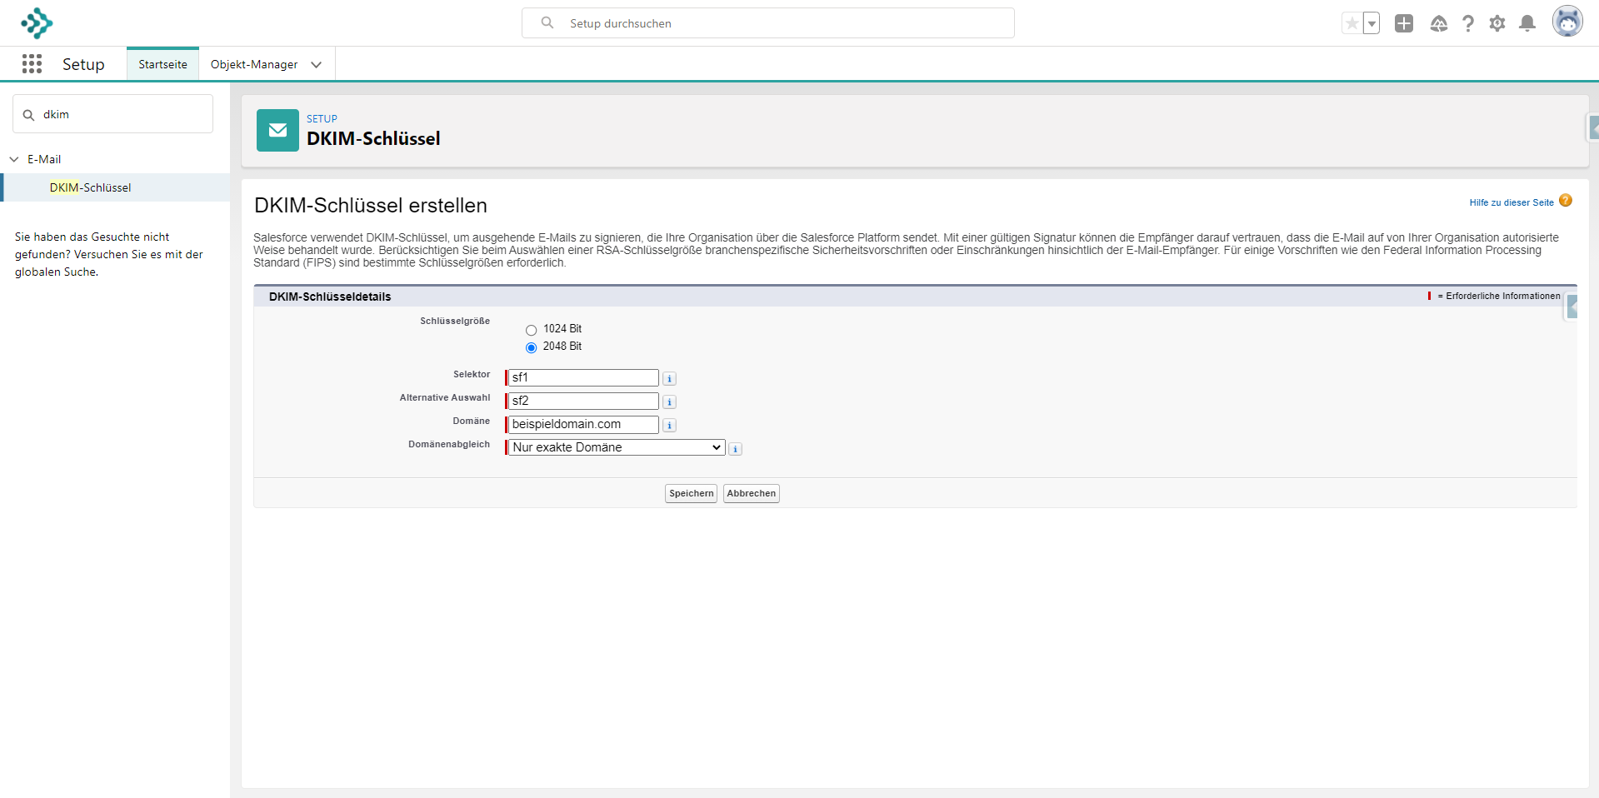Open the help question mark icon
This screenshot has width=1599, height=798.
pos(1468,23)
